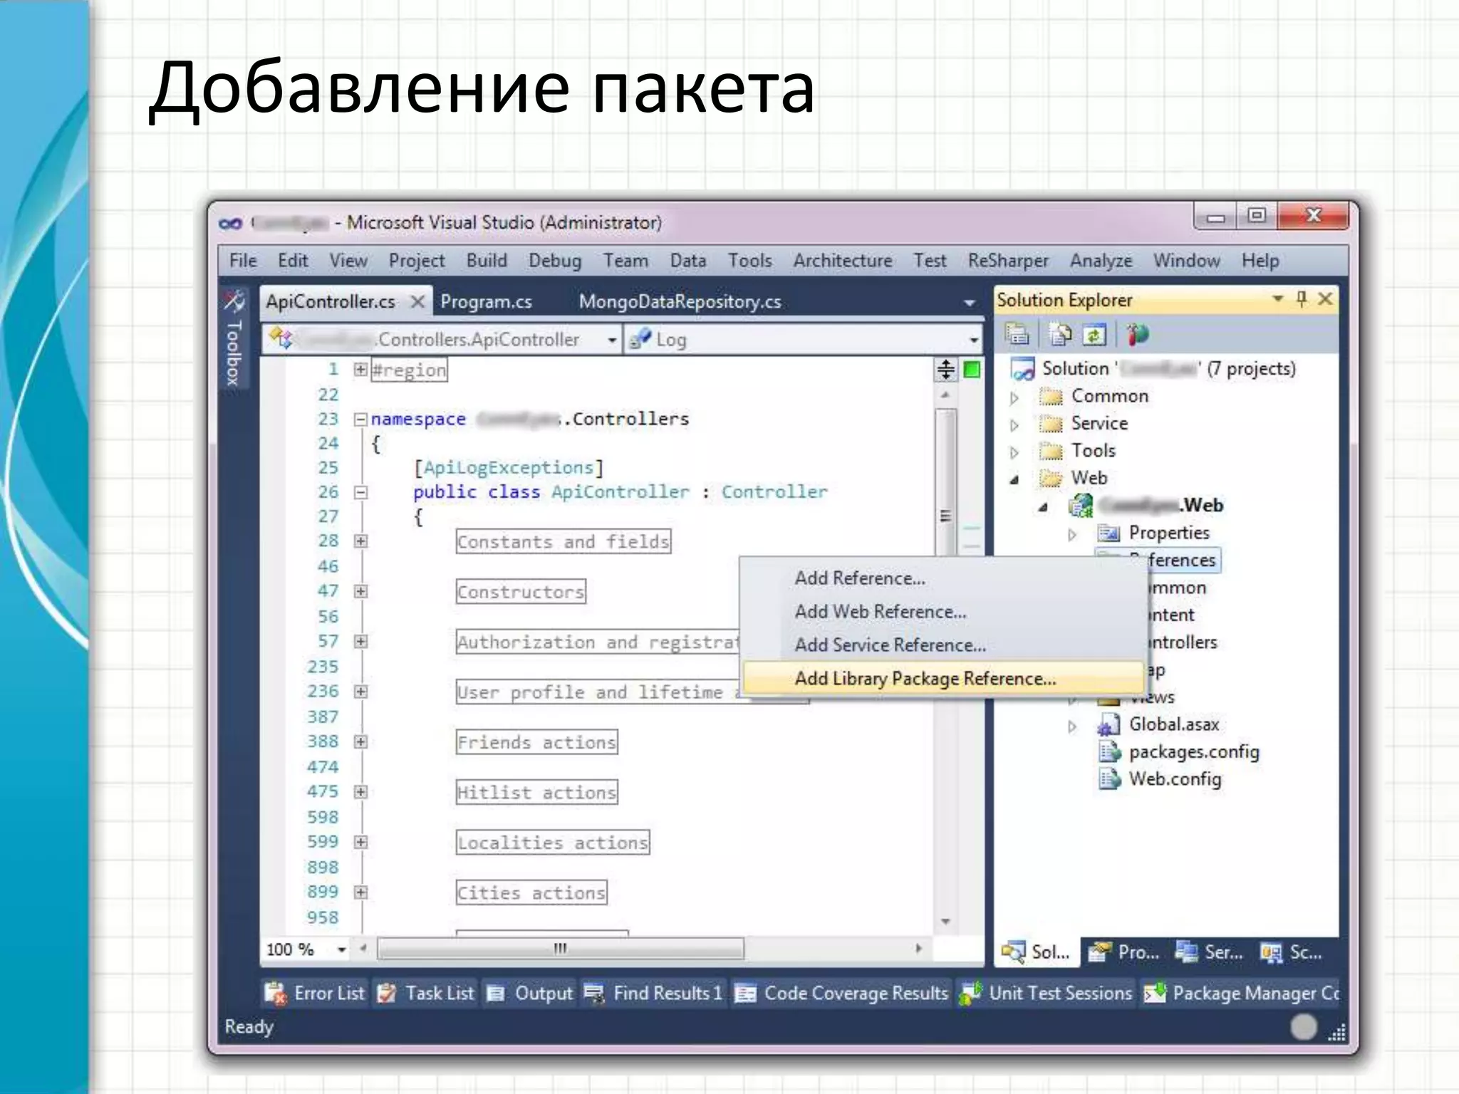Open the Find Results 1 panel
Image resolution: width=1459 pixels, height=1094 pixels.
[653, 993]
